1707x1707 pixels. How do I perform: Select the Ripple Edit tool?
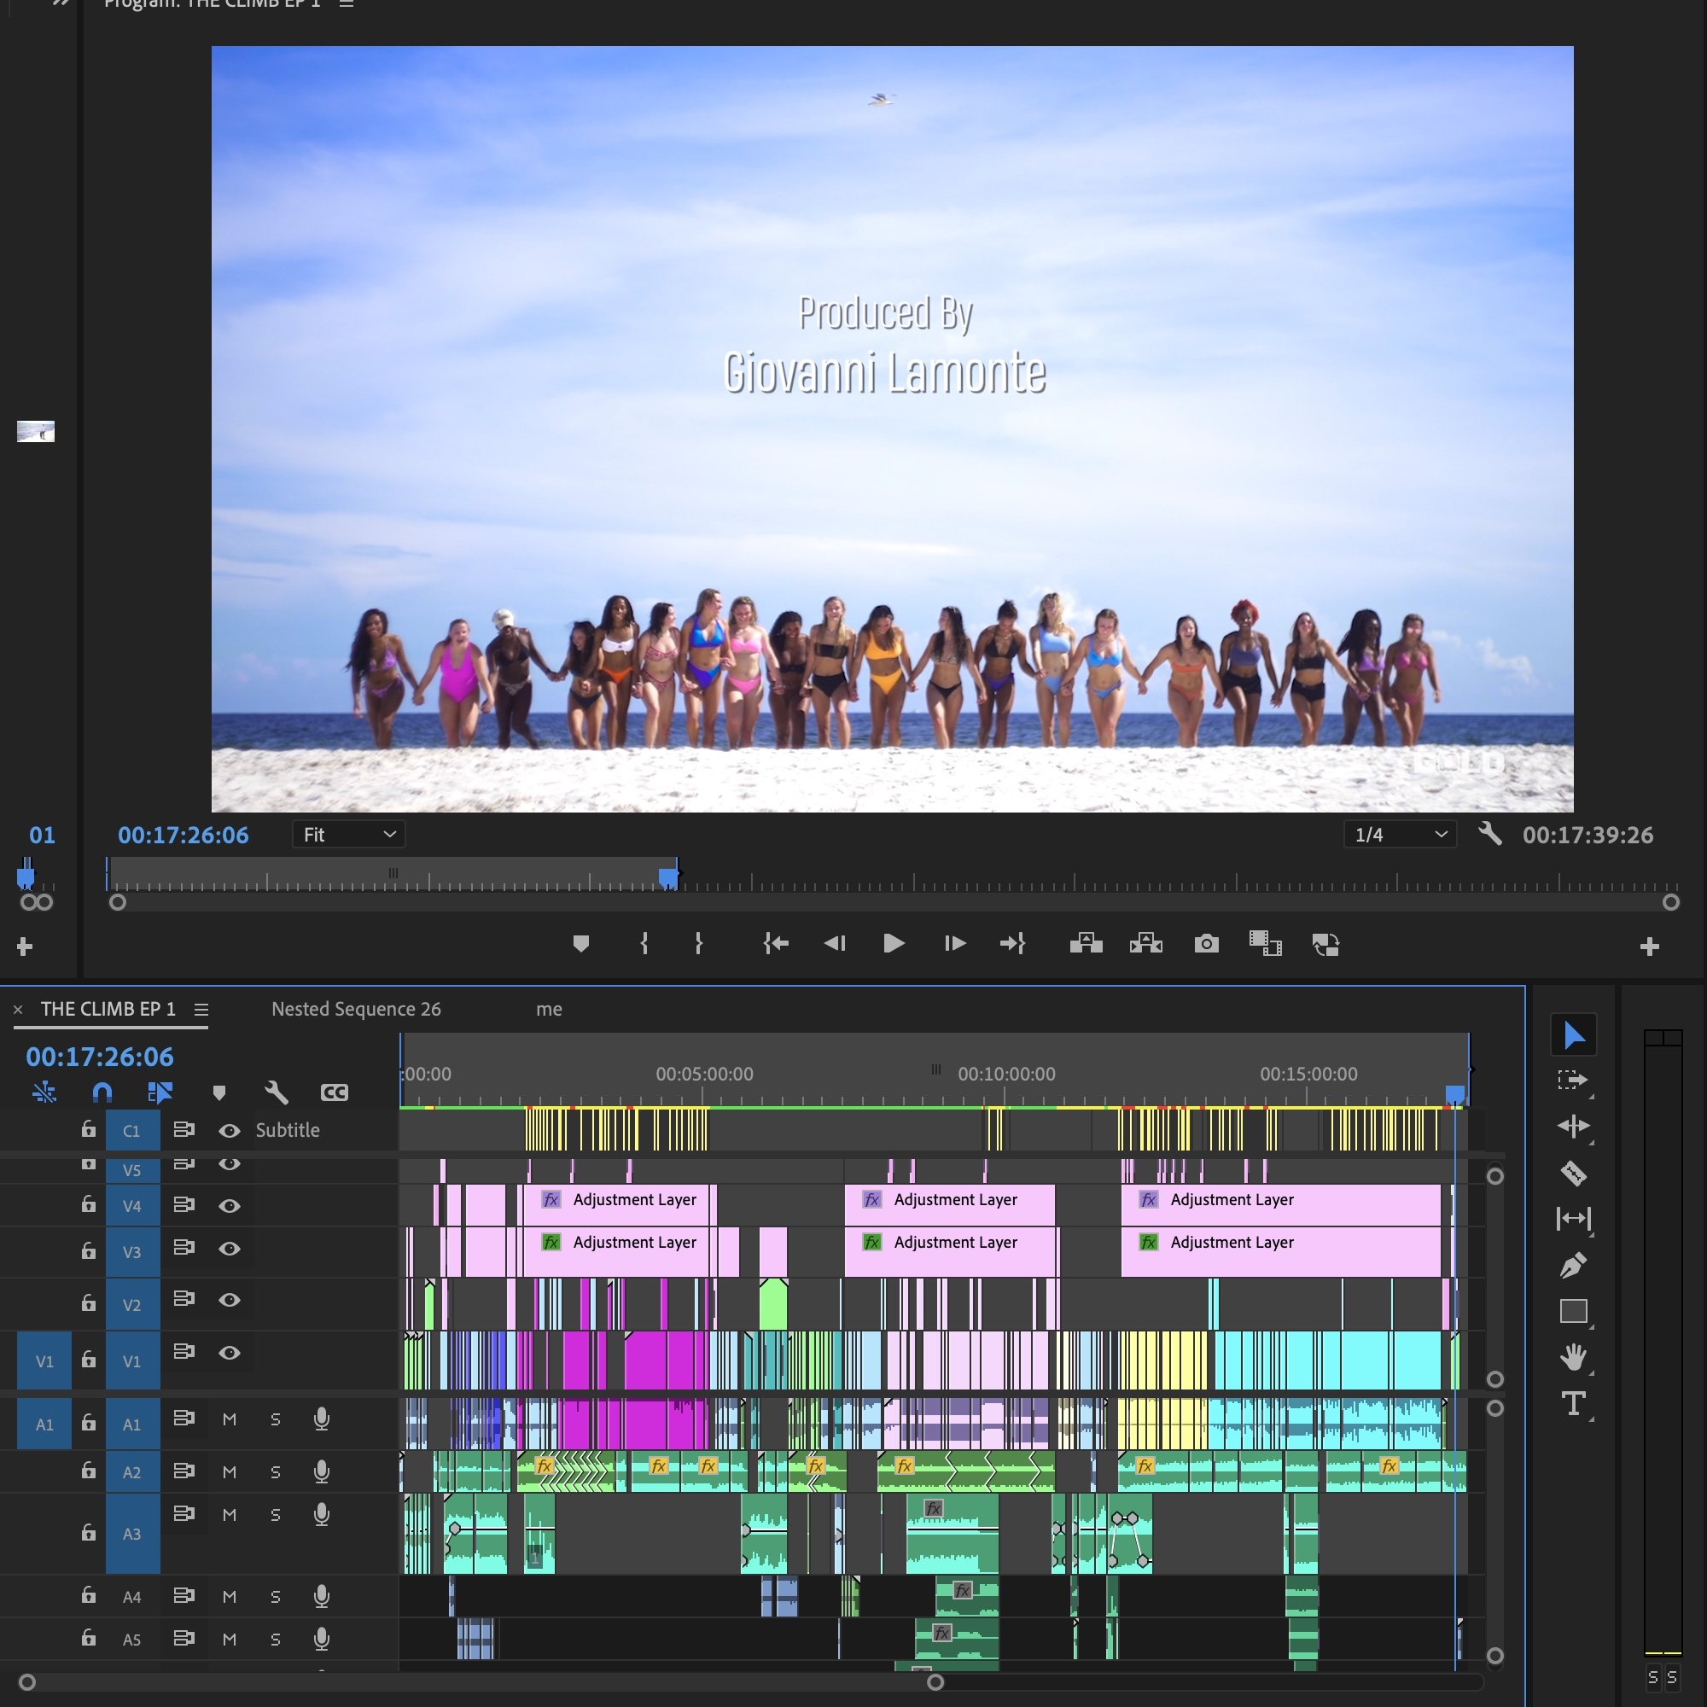tap(1573, 1127)
